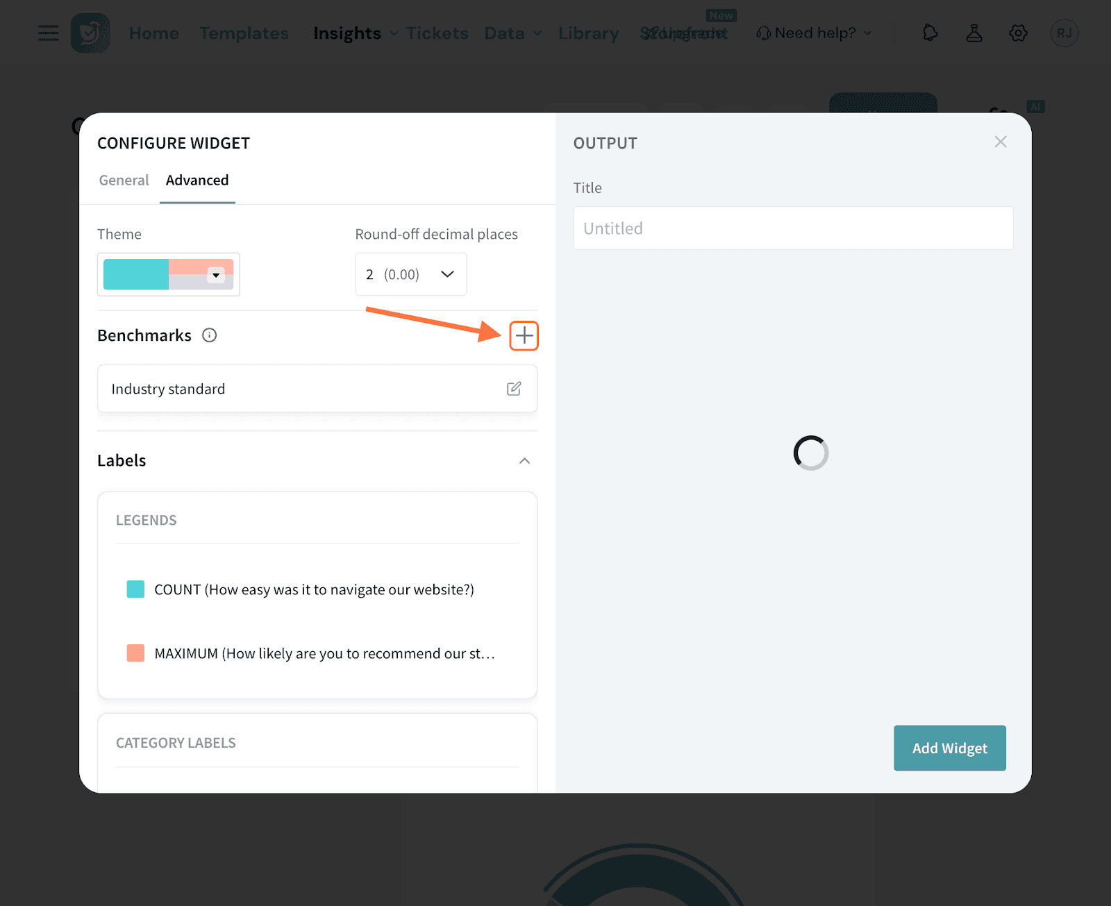The height and width of the screenshot is (906, 1111).
Task: Click the add benchmark plus icon
Action: click(524, 336)
